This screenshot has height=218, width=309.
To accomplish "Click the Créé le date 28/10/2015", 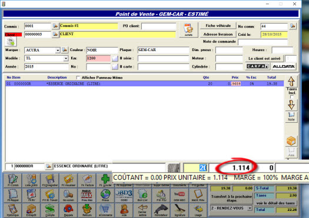I will (x=274, y=35).
